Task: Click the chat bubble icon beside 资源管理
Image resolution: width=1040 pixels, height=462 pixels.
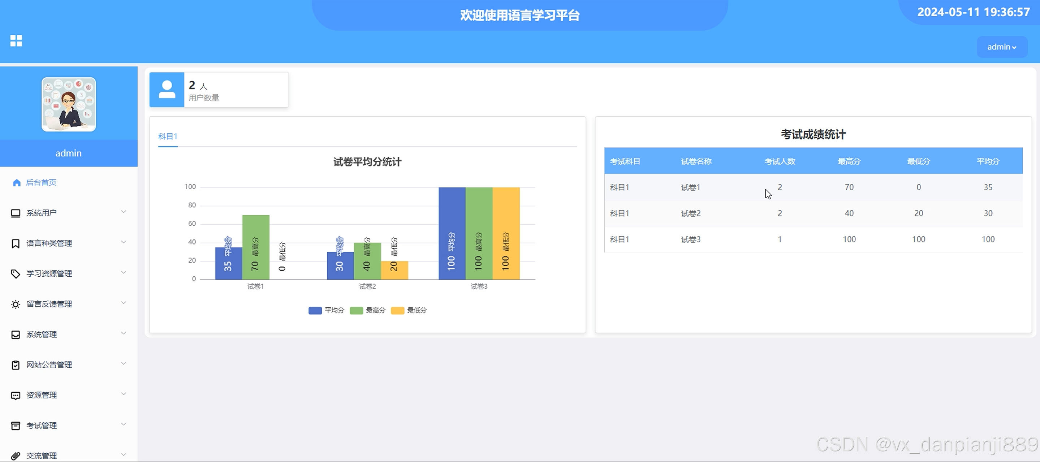Action: click(x=15, y=396)
